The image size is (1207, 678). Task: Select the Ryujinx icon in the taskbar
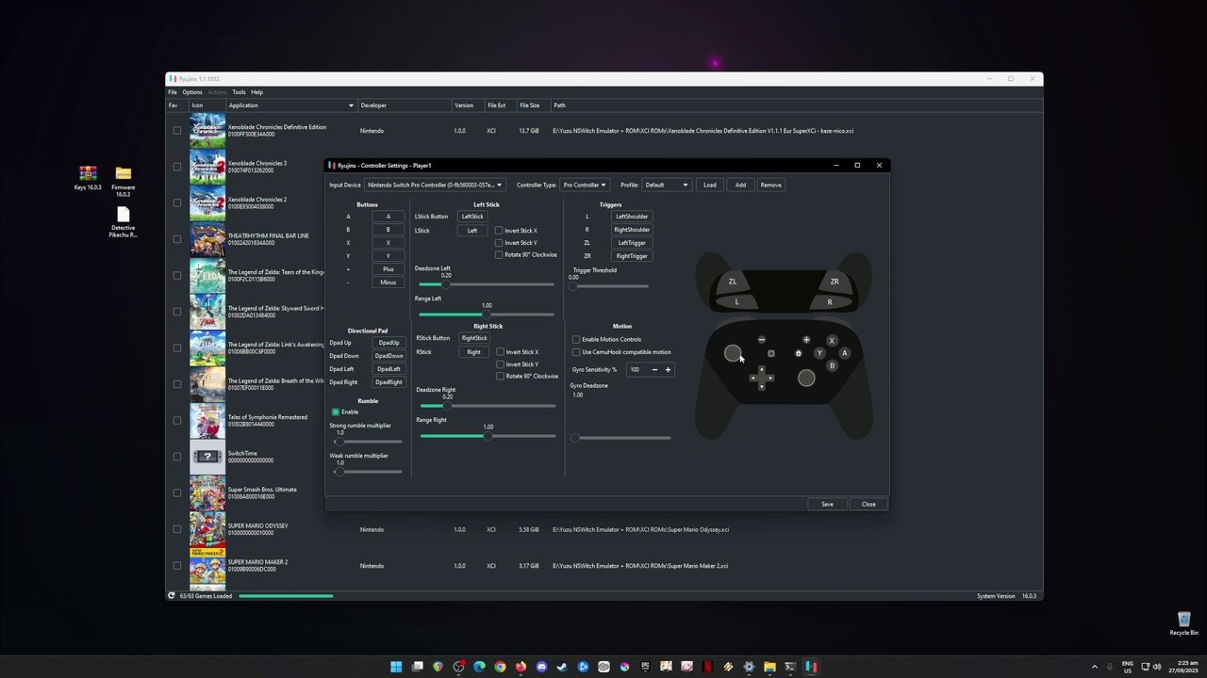click(811, 667)
